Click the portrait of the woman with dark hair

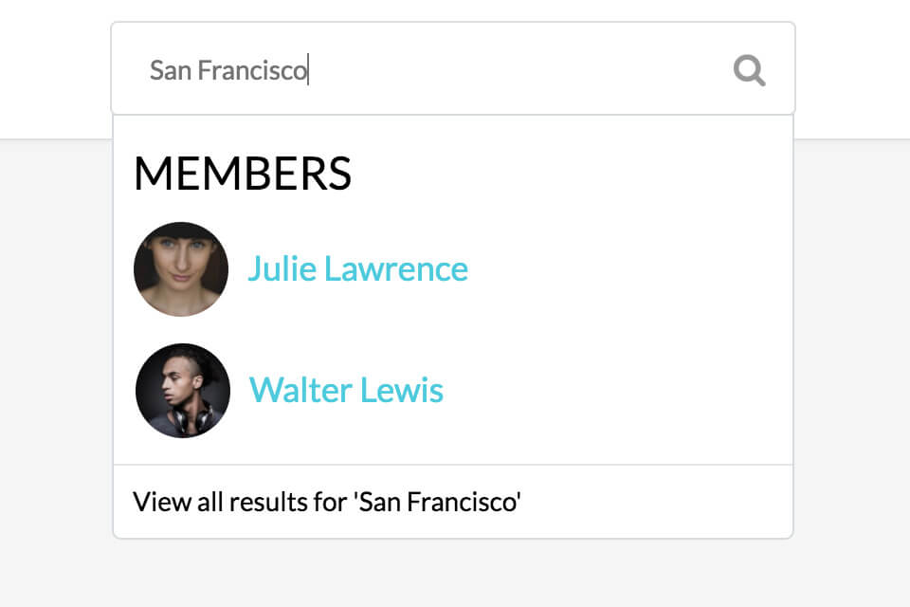[181, 269]
